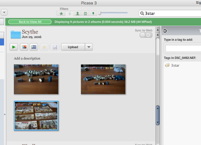Star the selected photo

point(44,47)
